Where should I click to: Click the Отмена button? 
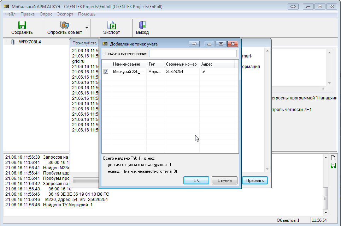pos(224,181)
